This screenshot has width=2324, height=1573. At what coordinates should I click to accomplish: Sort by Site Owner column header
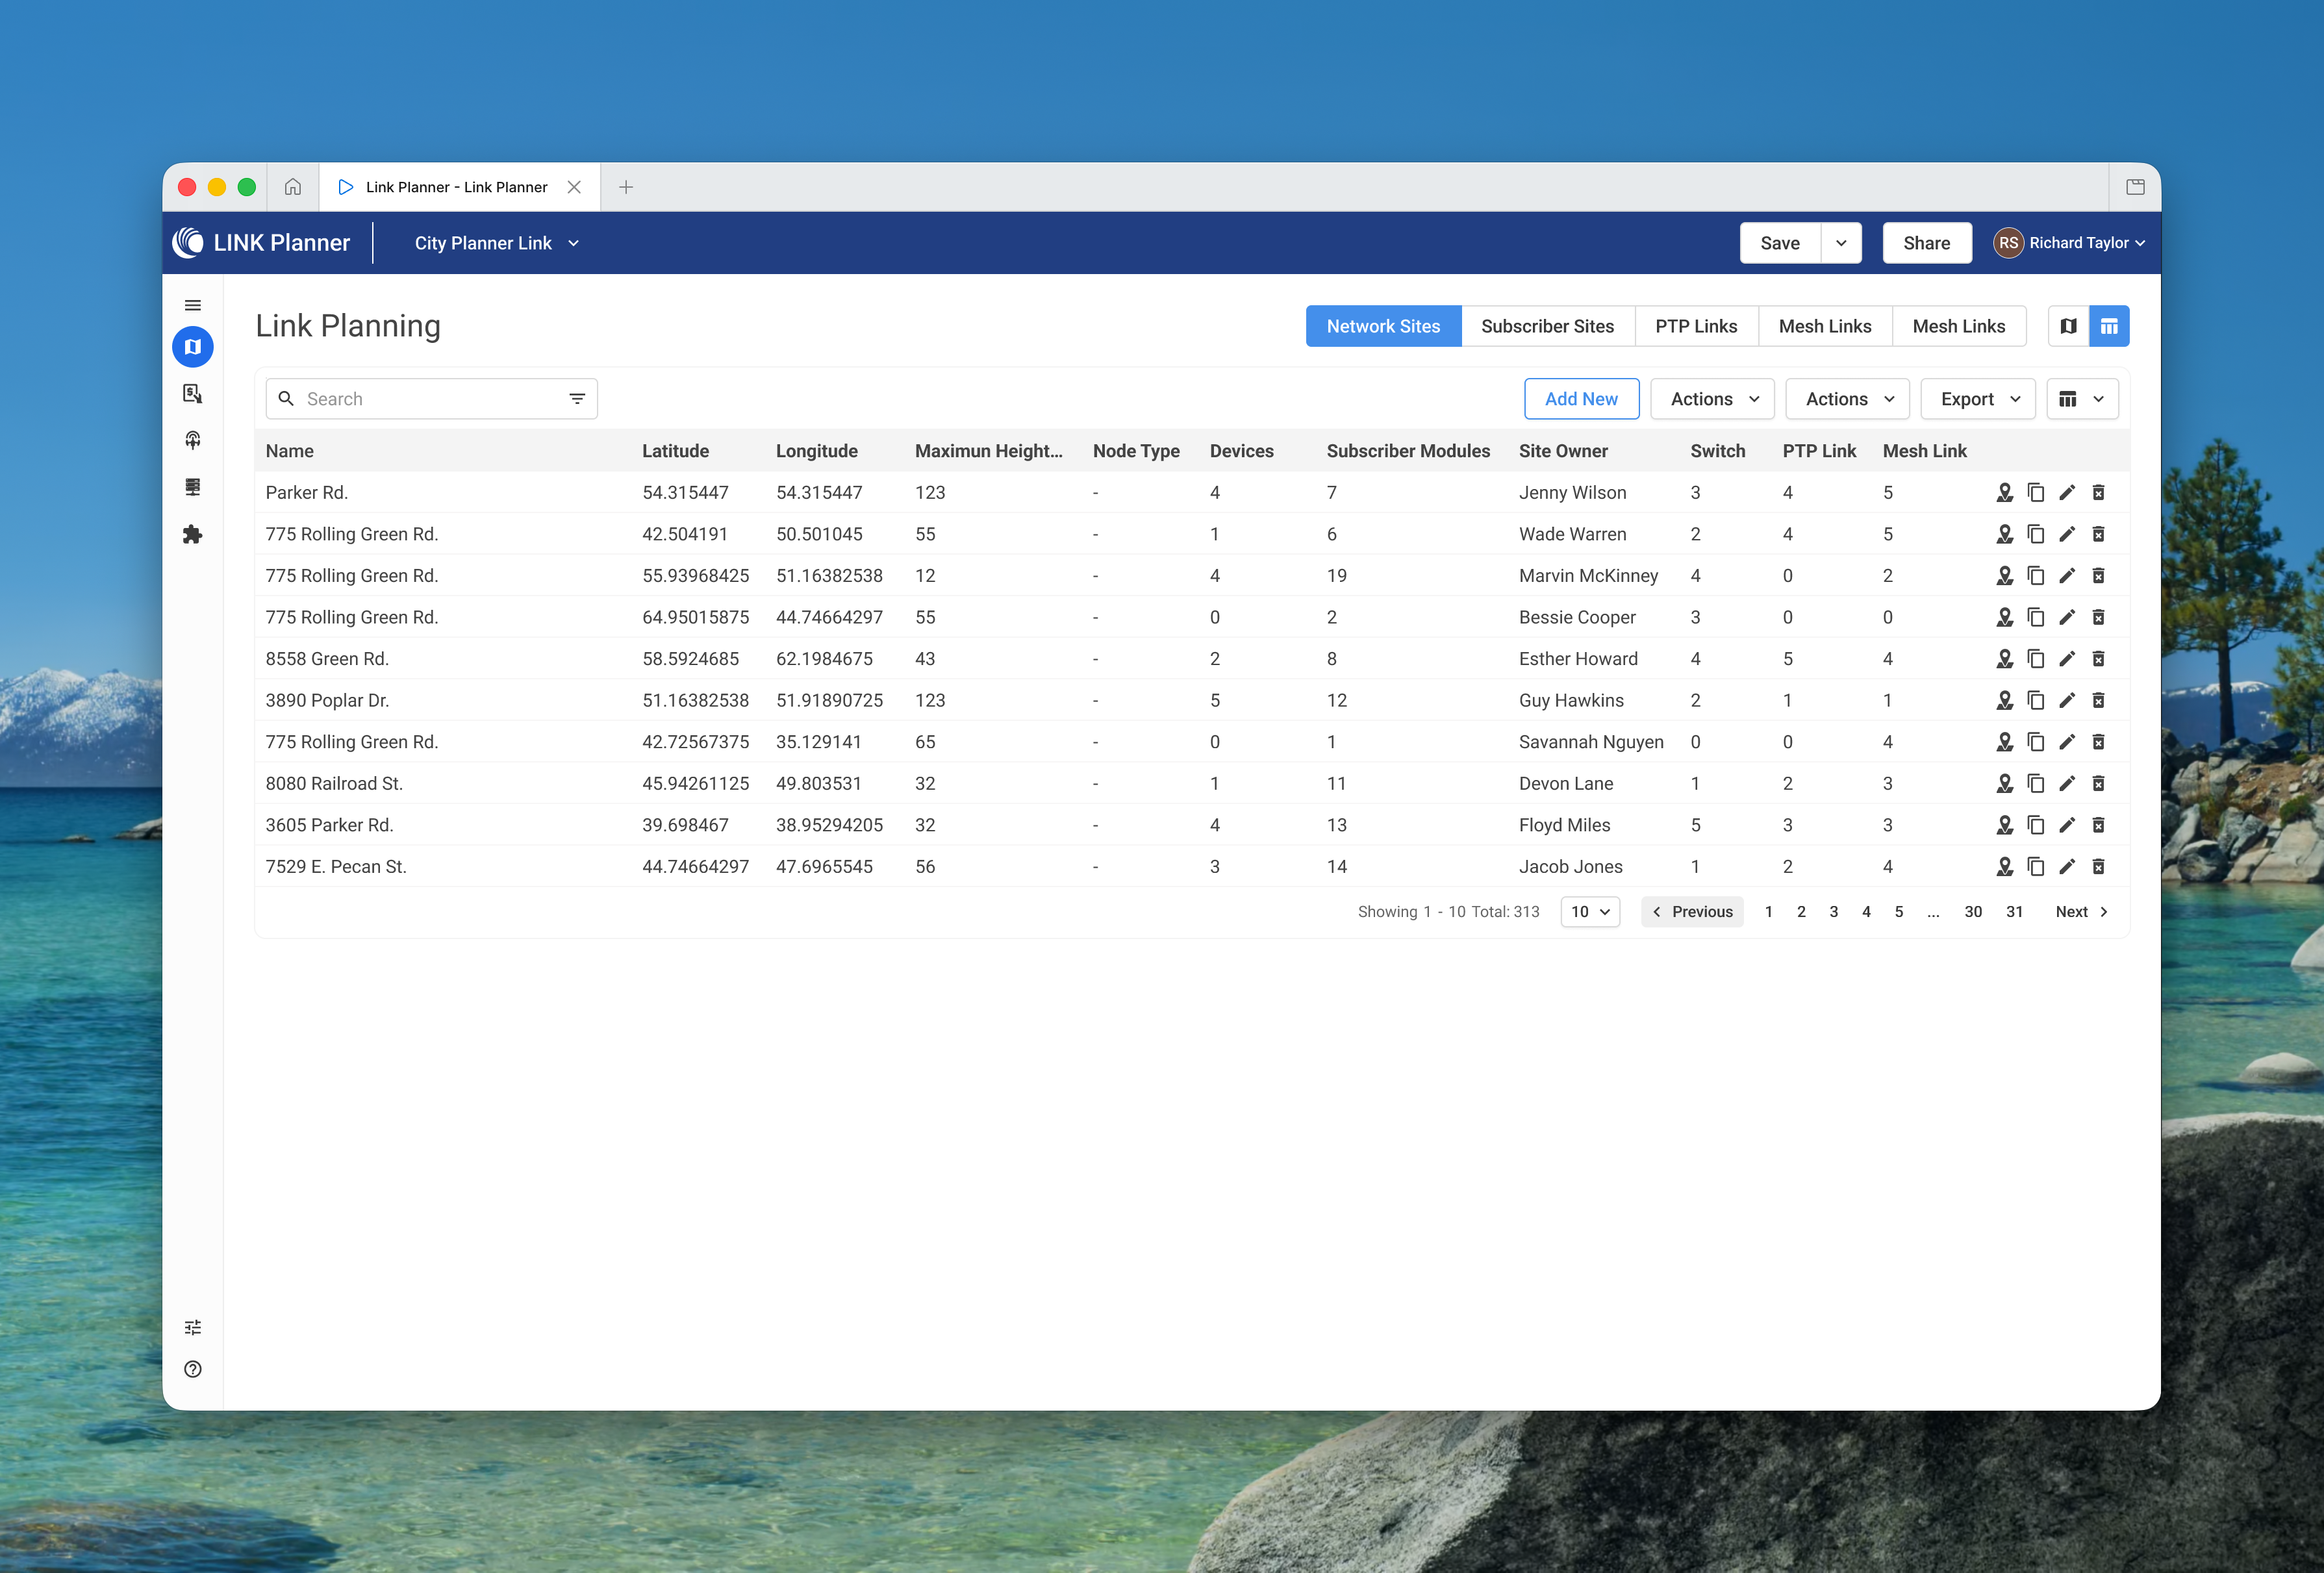(1563, 451)
